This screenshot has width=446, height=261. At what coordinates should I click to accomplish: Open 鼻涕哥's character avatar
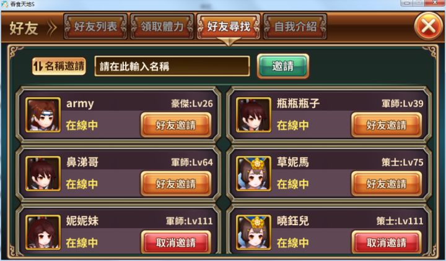coord(43,174)
